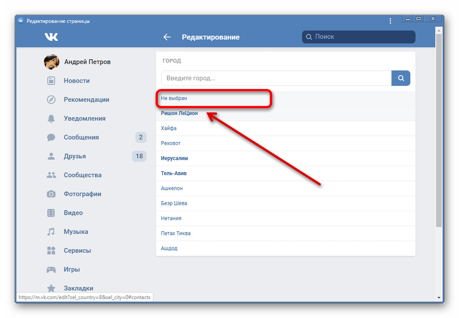Screen dimensions: 459x318
Task: Select city Реховот
Action: [x=285, y=143]
